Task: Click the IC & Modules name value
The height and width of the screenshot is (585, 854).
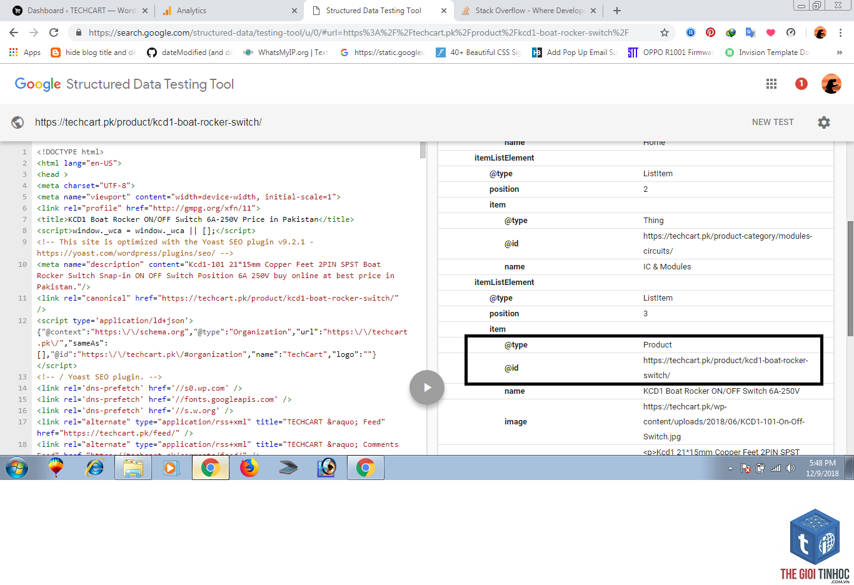Action: pyautogui.click(x=667, y=267)
